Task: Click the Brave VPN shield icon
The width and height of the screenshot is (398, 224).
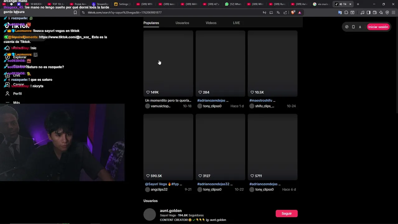Action: click(387, 12)
